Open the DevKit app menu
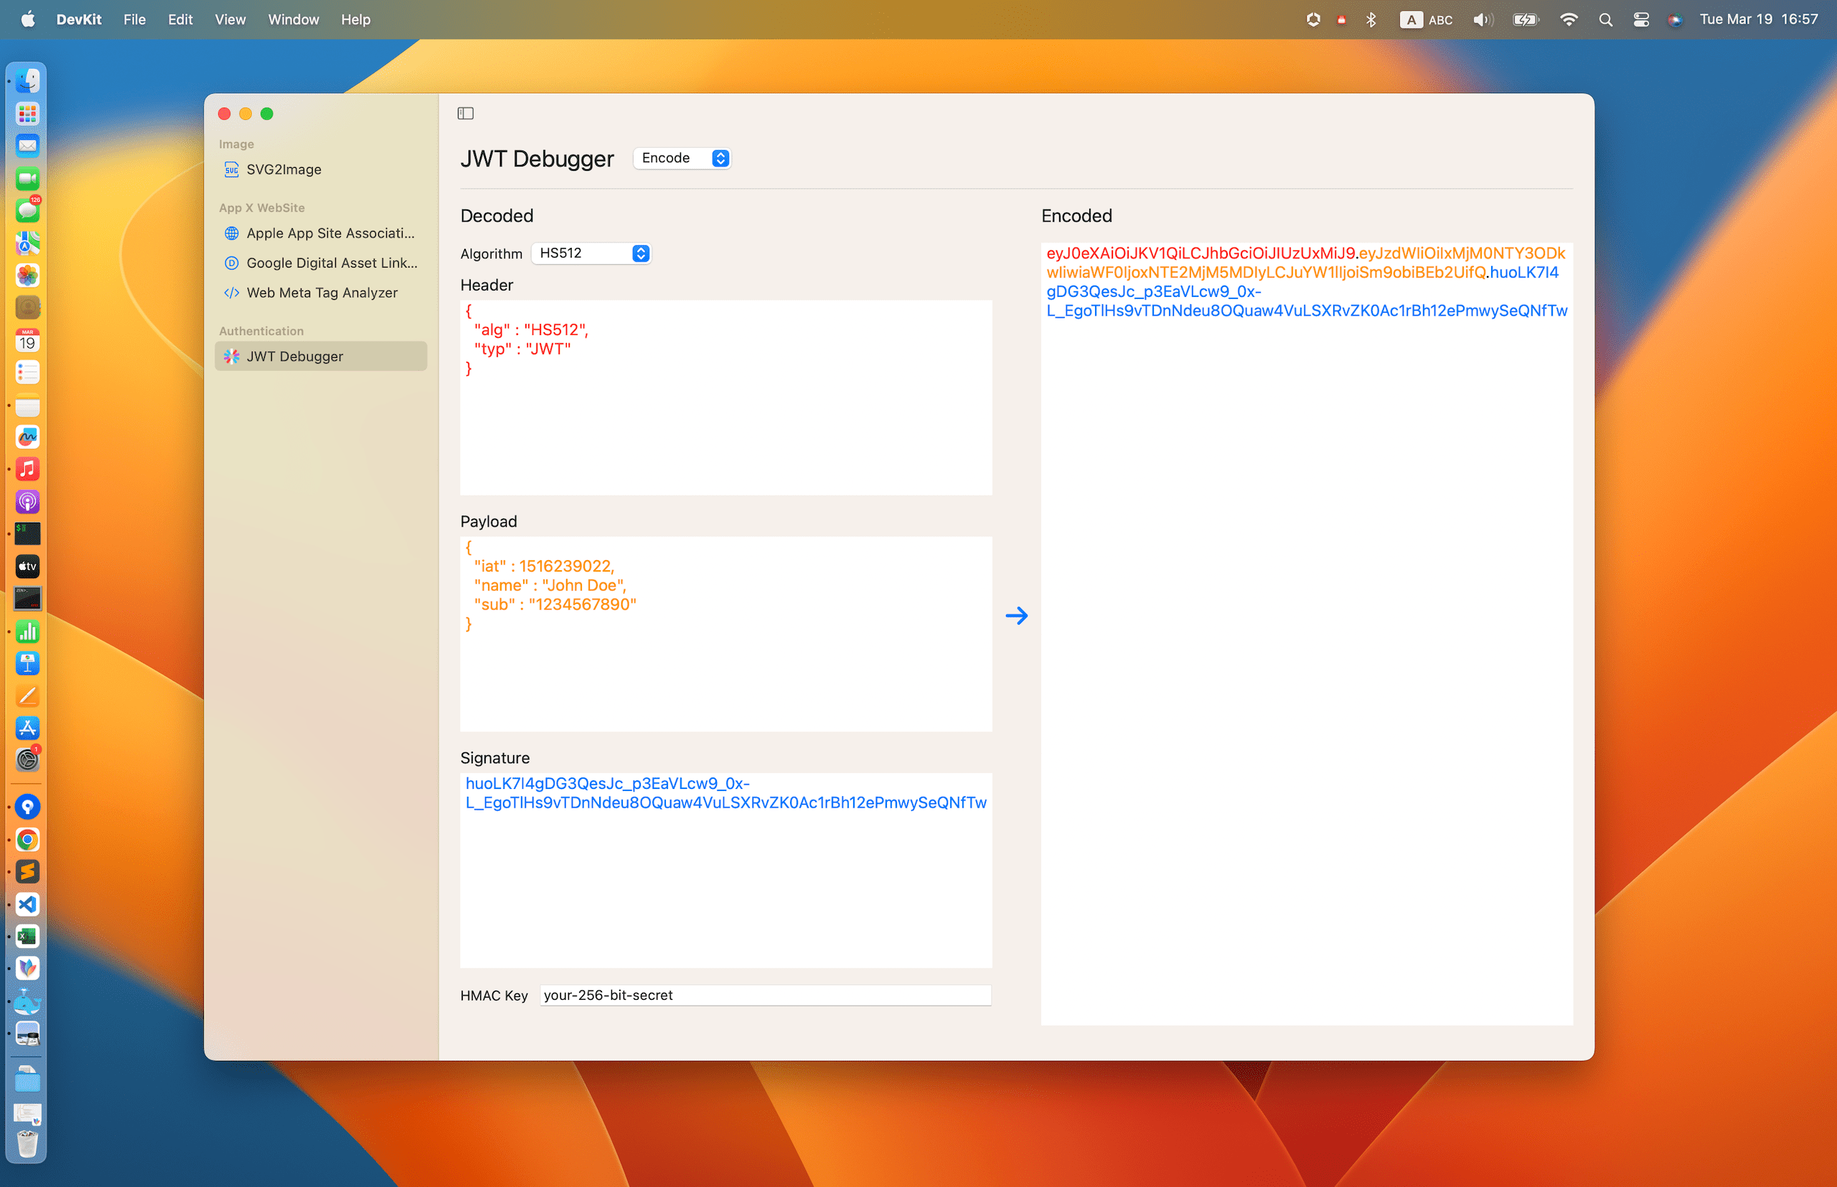This screenshot has height=1187, width=1837. pos(79,19)
